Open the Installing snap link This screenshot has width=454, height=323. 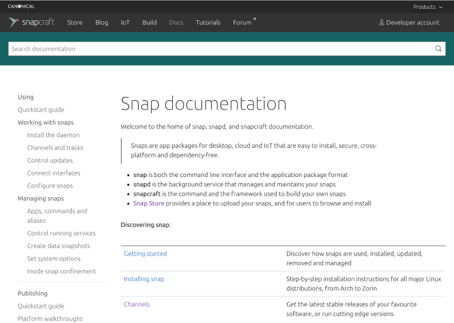(x=144, y=279)
